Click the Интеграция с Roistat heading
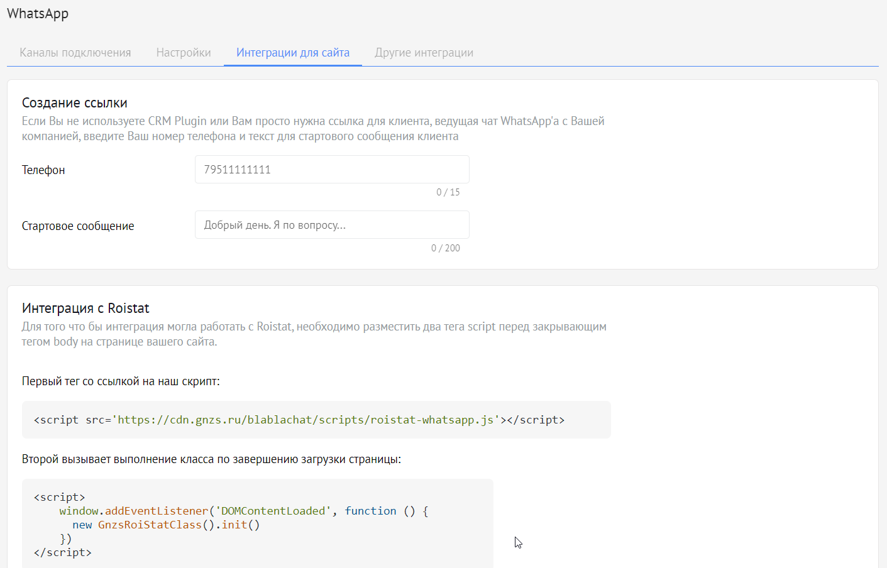Screen dimensions: 887x568 (85, 309)
